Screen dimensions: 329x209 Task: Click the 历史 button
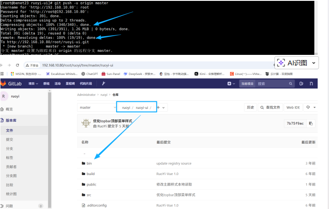[x=250, y=108]
